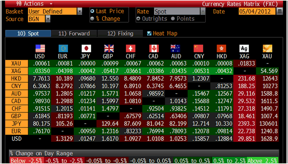
Task: Disable the Heat Map checkbox
Action: 149,34
